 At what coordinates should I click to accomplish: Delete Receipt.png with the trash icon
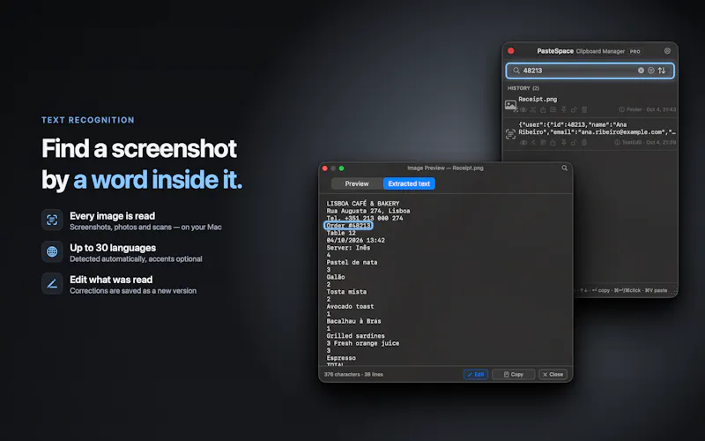[x=584, y=109]
